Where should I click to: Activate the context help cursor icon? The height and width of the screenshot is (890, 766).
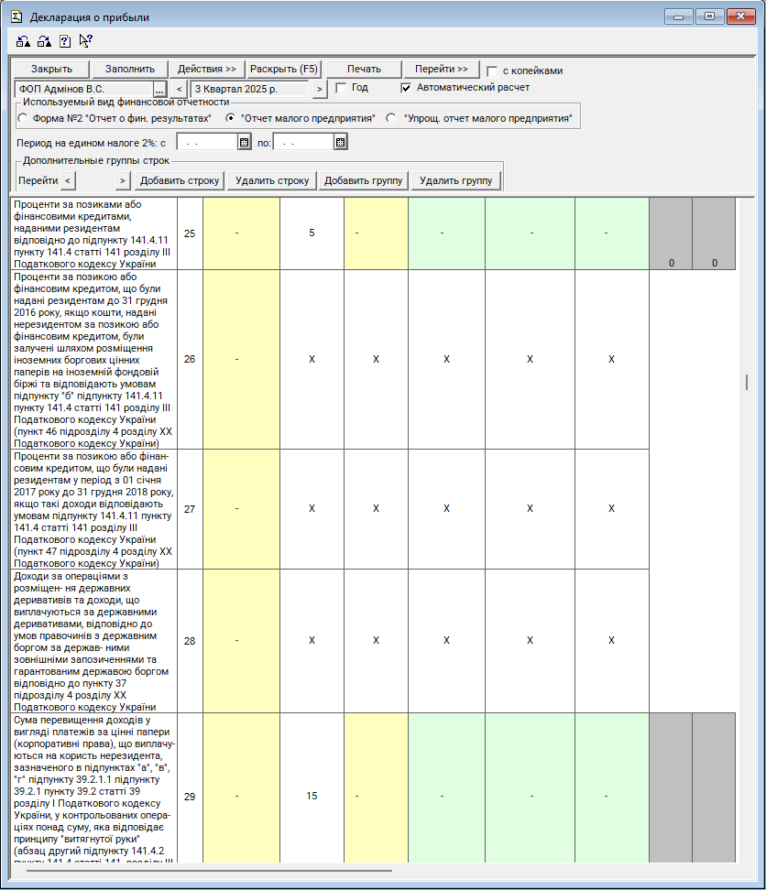click(85, 41)
